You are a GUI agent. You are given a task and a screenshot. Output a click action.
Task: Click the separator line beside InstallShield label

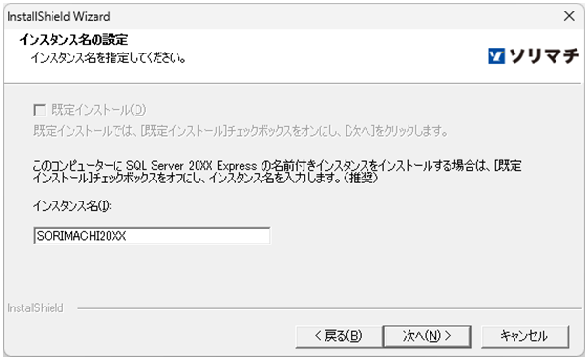click(329, 309)
